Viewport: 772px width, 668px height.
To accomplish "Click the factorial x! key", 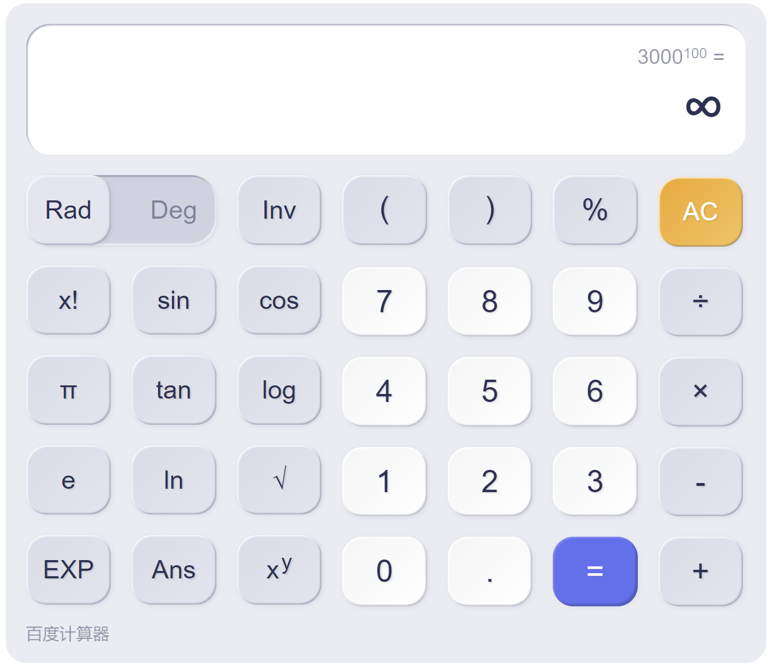I will point(69,300).
